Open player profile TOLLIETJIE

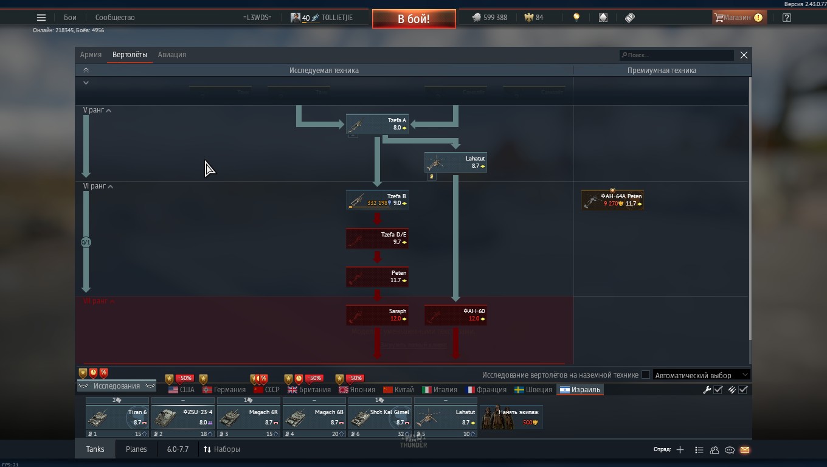322,18
